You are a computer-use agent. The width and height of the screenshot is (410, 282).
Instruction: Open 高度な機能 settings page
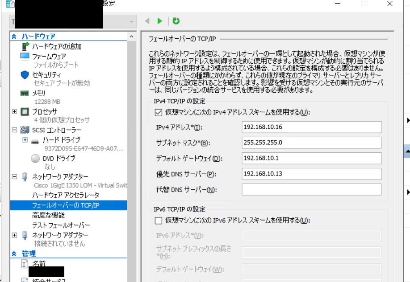(48, 215)
